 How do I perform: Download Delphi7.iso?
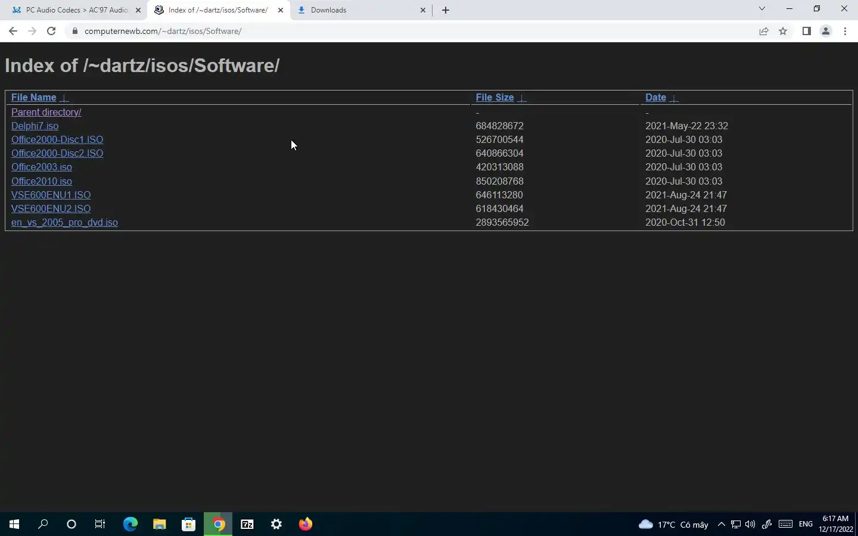(x=35, y=126)
